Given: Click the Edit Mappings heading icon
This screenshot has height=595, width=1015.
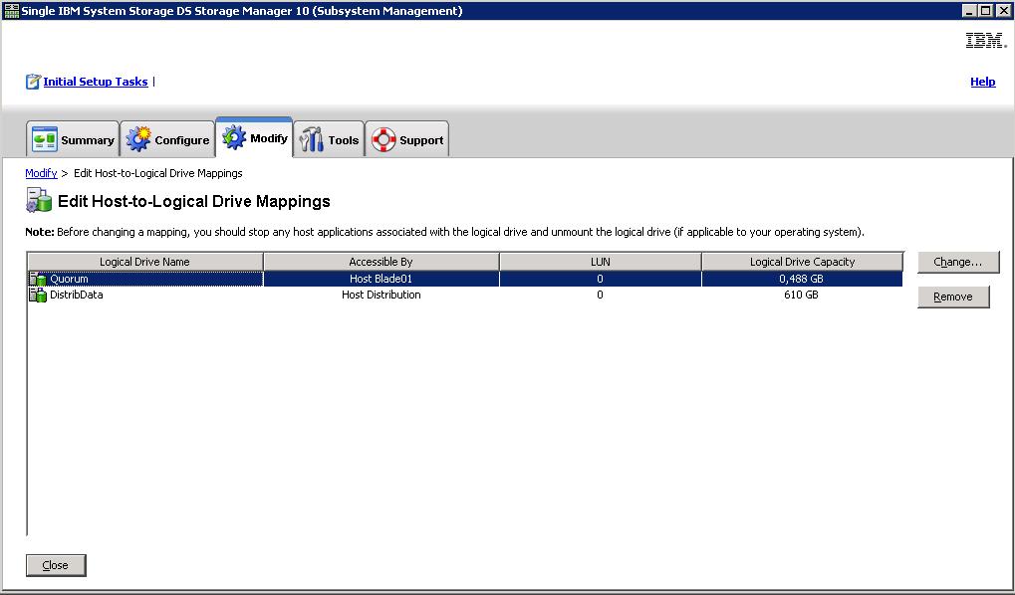Looking at the screenshot, I should [38, 201].
